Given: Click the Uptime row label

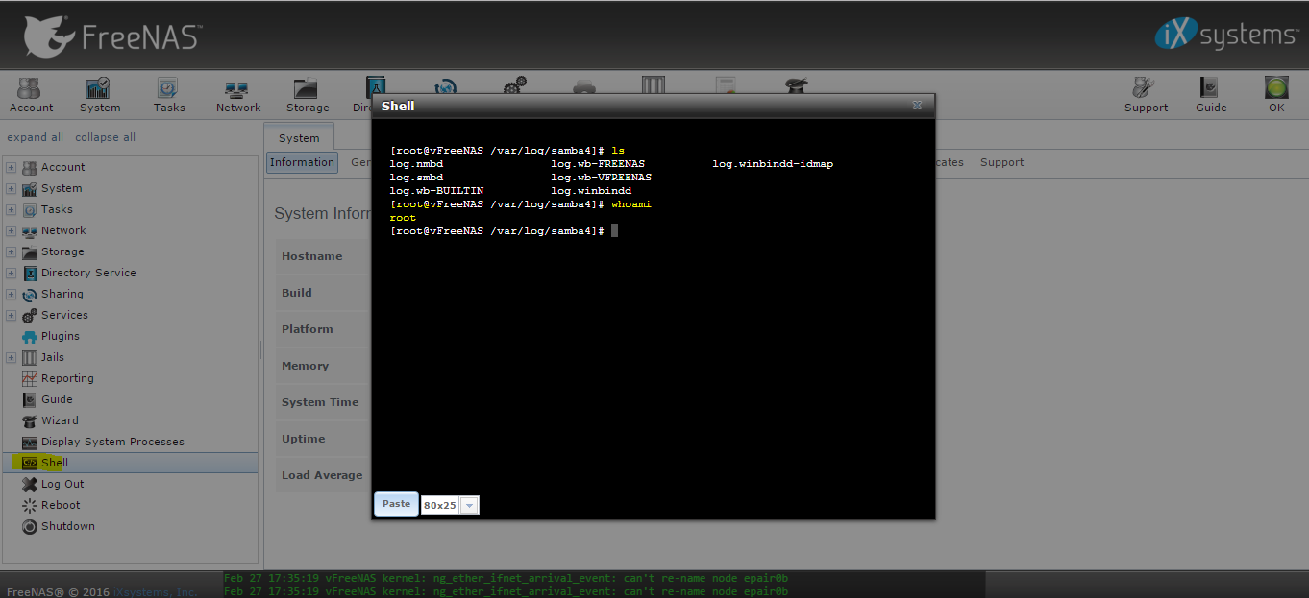Looking at the screenshot, I should [x=303, y=439].
